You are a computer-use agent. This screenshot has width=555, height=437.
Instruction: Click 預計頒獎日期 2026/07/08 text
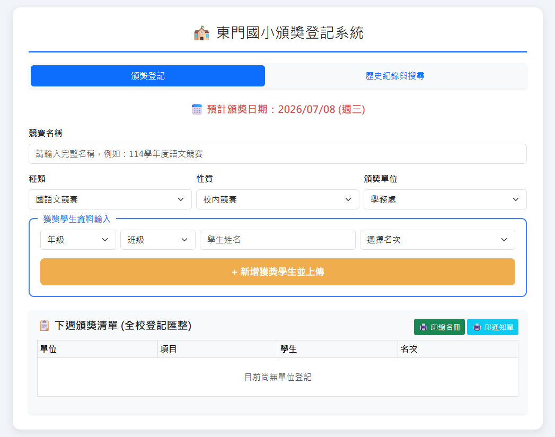[x=286, y=109]
